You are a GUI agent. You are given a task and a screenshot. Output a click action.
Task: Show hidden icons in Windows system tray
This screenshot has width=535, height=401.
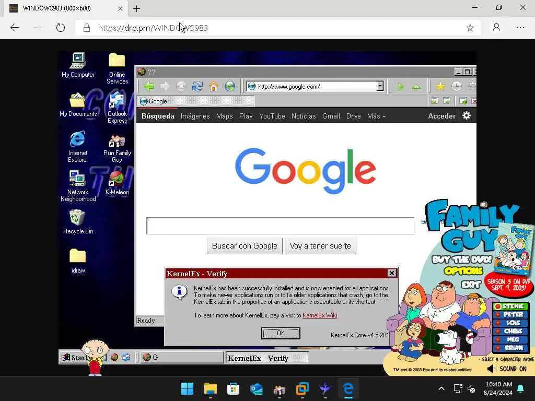click(441, 388)
